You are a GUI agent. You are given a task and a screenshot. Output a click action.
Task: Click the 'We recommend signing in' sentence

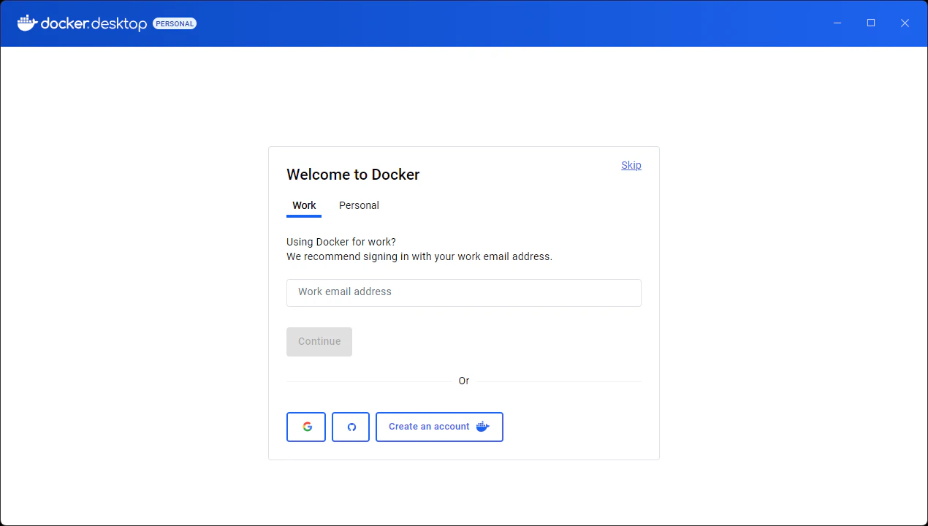point(419,256)
